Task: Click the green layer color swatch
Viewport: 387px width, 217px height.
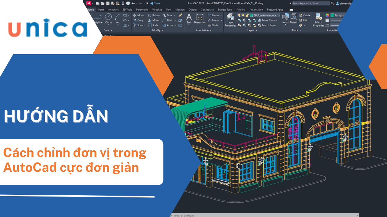Action: 251,15
